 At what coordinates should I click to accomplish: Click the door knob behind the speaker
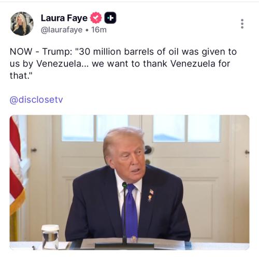(148, 150)
